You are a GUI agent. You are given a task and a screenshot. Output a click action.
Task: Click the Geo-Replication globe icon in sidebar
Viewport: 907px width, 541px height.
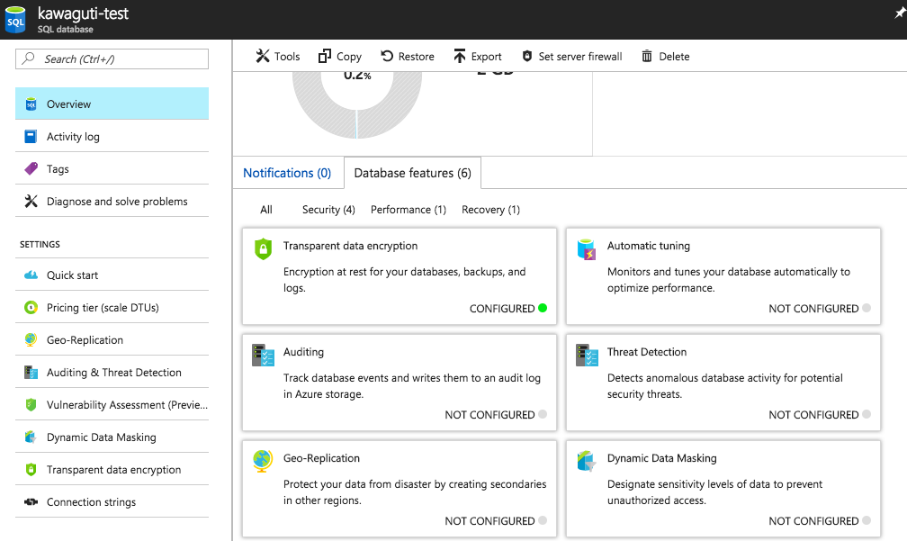(31, 339)
